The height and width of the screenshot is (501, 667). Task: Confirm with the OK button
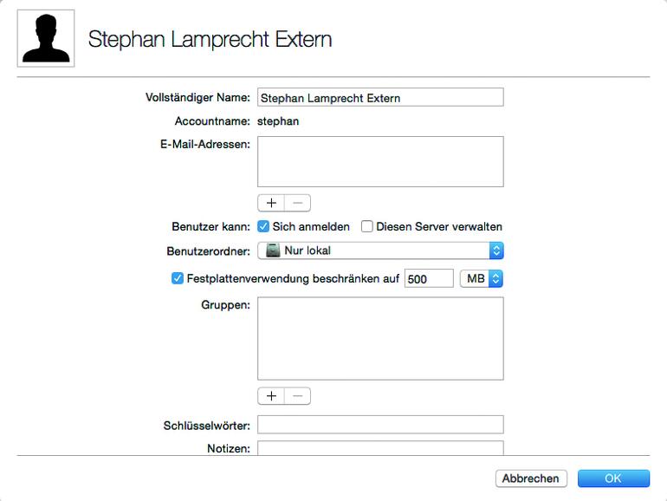tap(613, 478)
